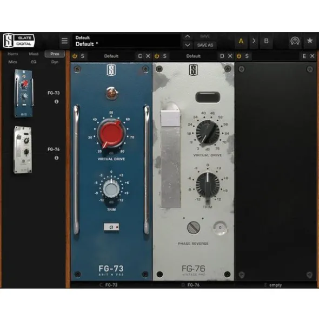
Task: Click FG-76 black display window
Action: 208,97
